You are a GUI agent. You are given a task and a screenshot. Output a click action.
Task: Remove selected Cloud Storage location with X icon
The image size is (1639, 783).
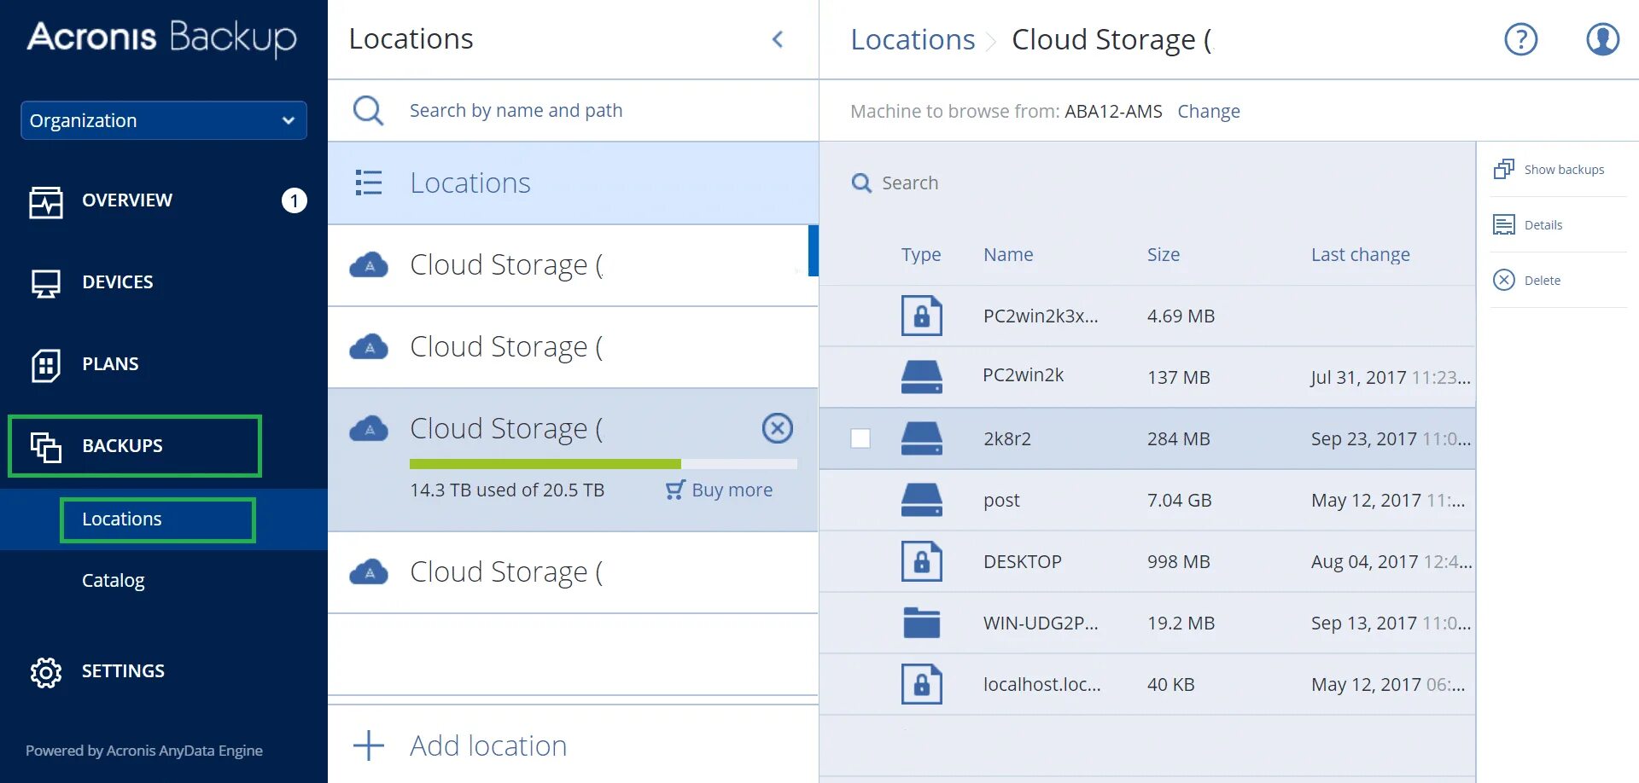coord(777,428)
